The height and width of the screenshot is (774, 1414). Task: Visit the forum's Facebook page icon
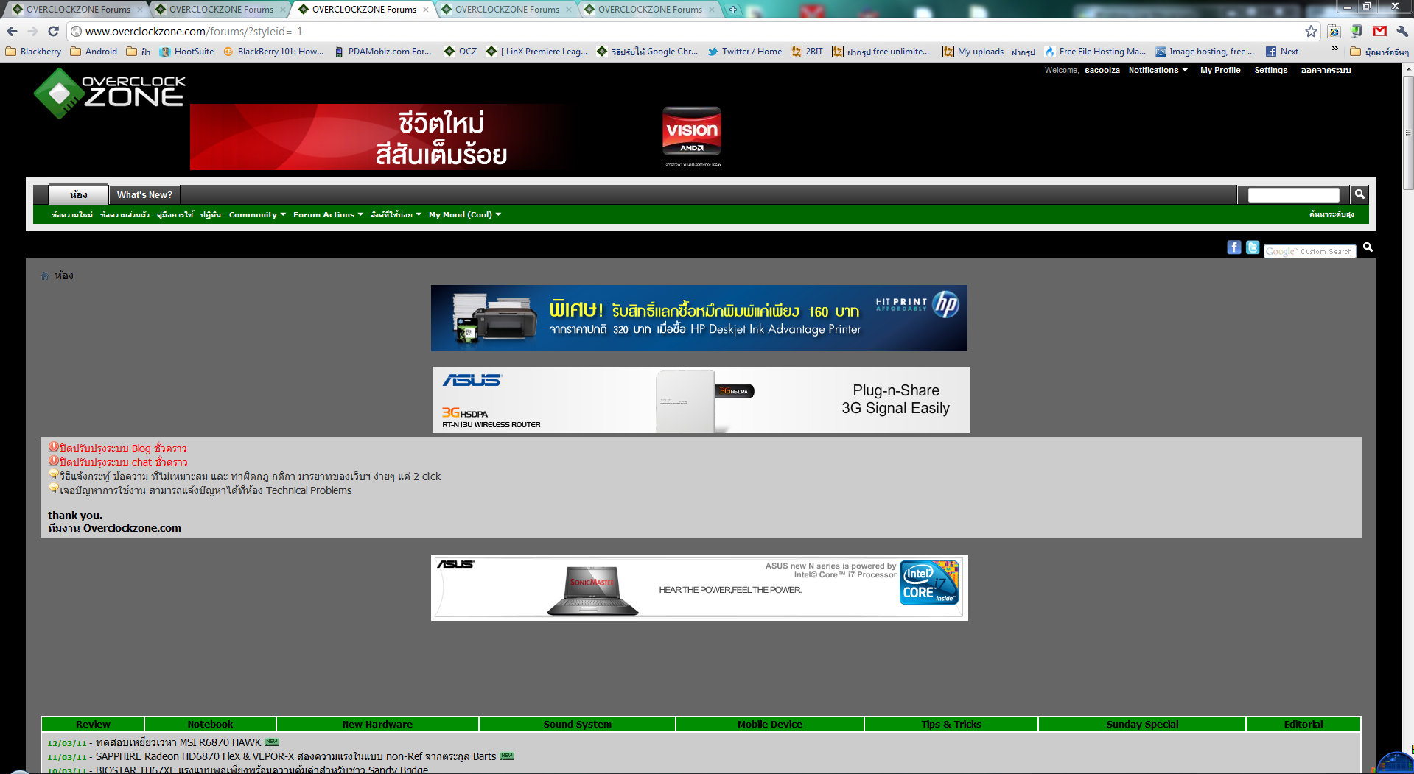point(1234,247)
